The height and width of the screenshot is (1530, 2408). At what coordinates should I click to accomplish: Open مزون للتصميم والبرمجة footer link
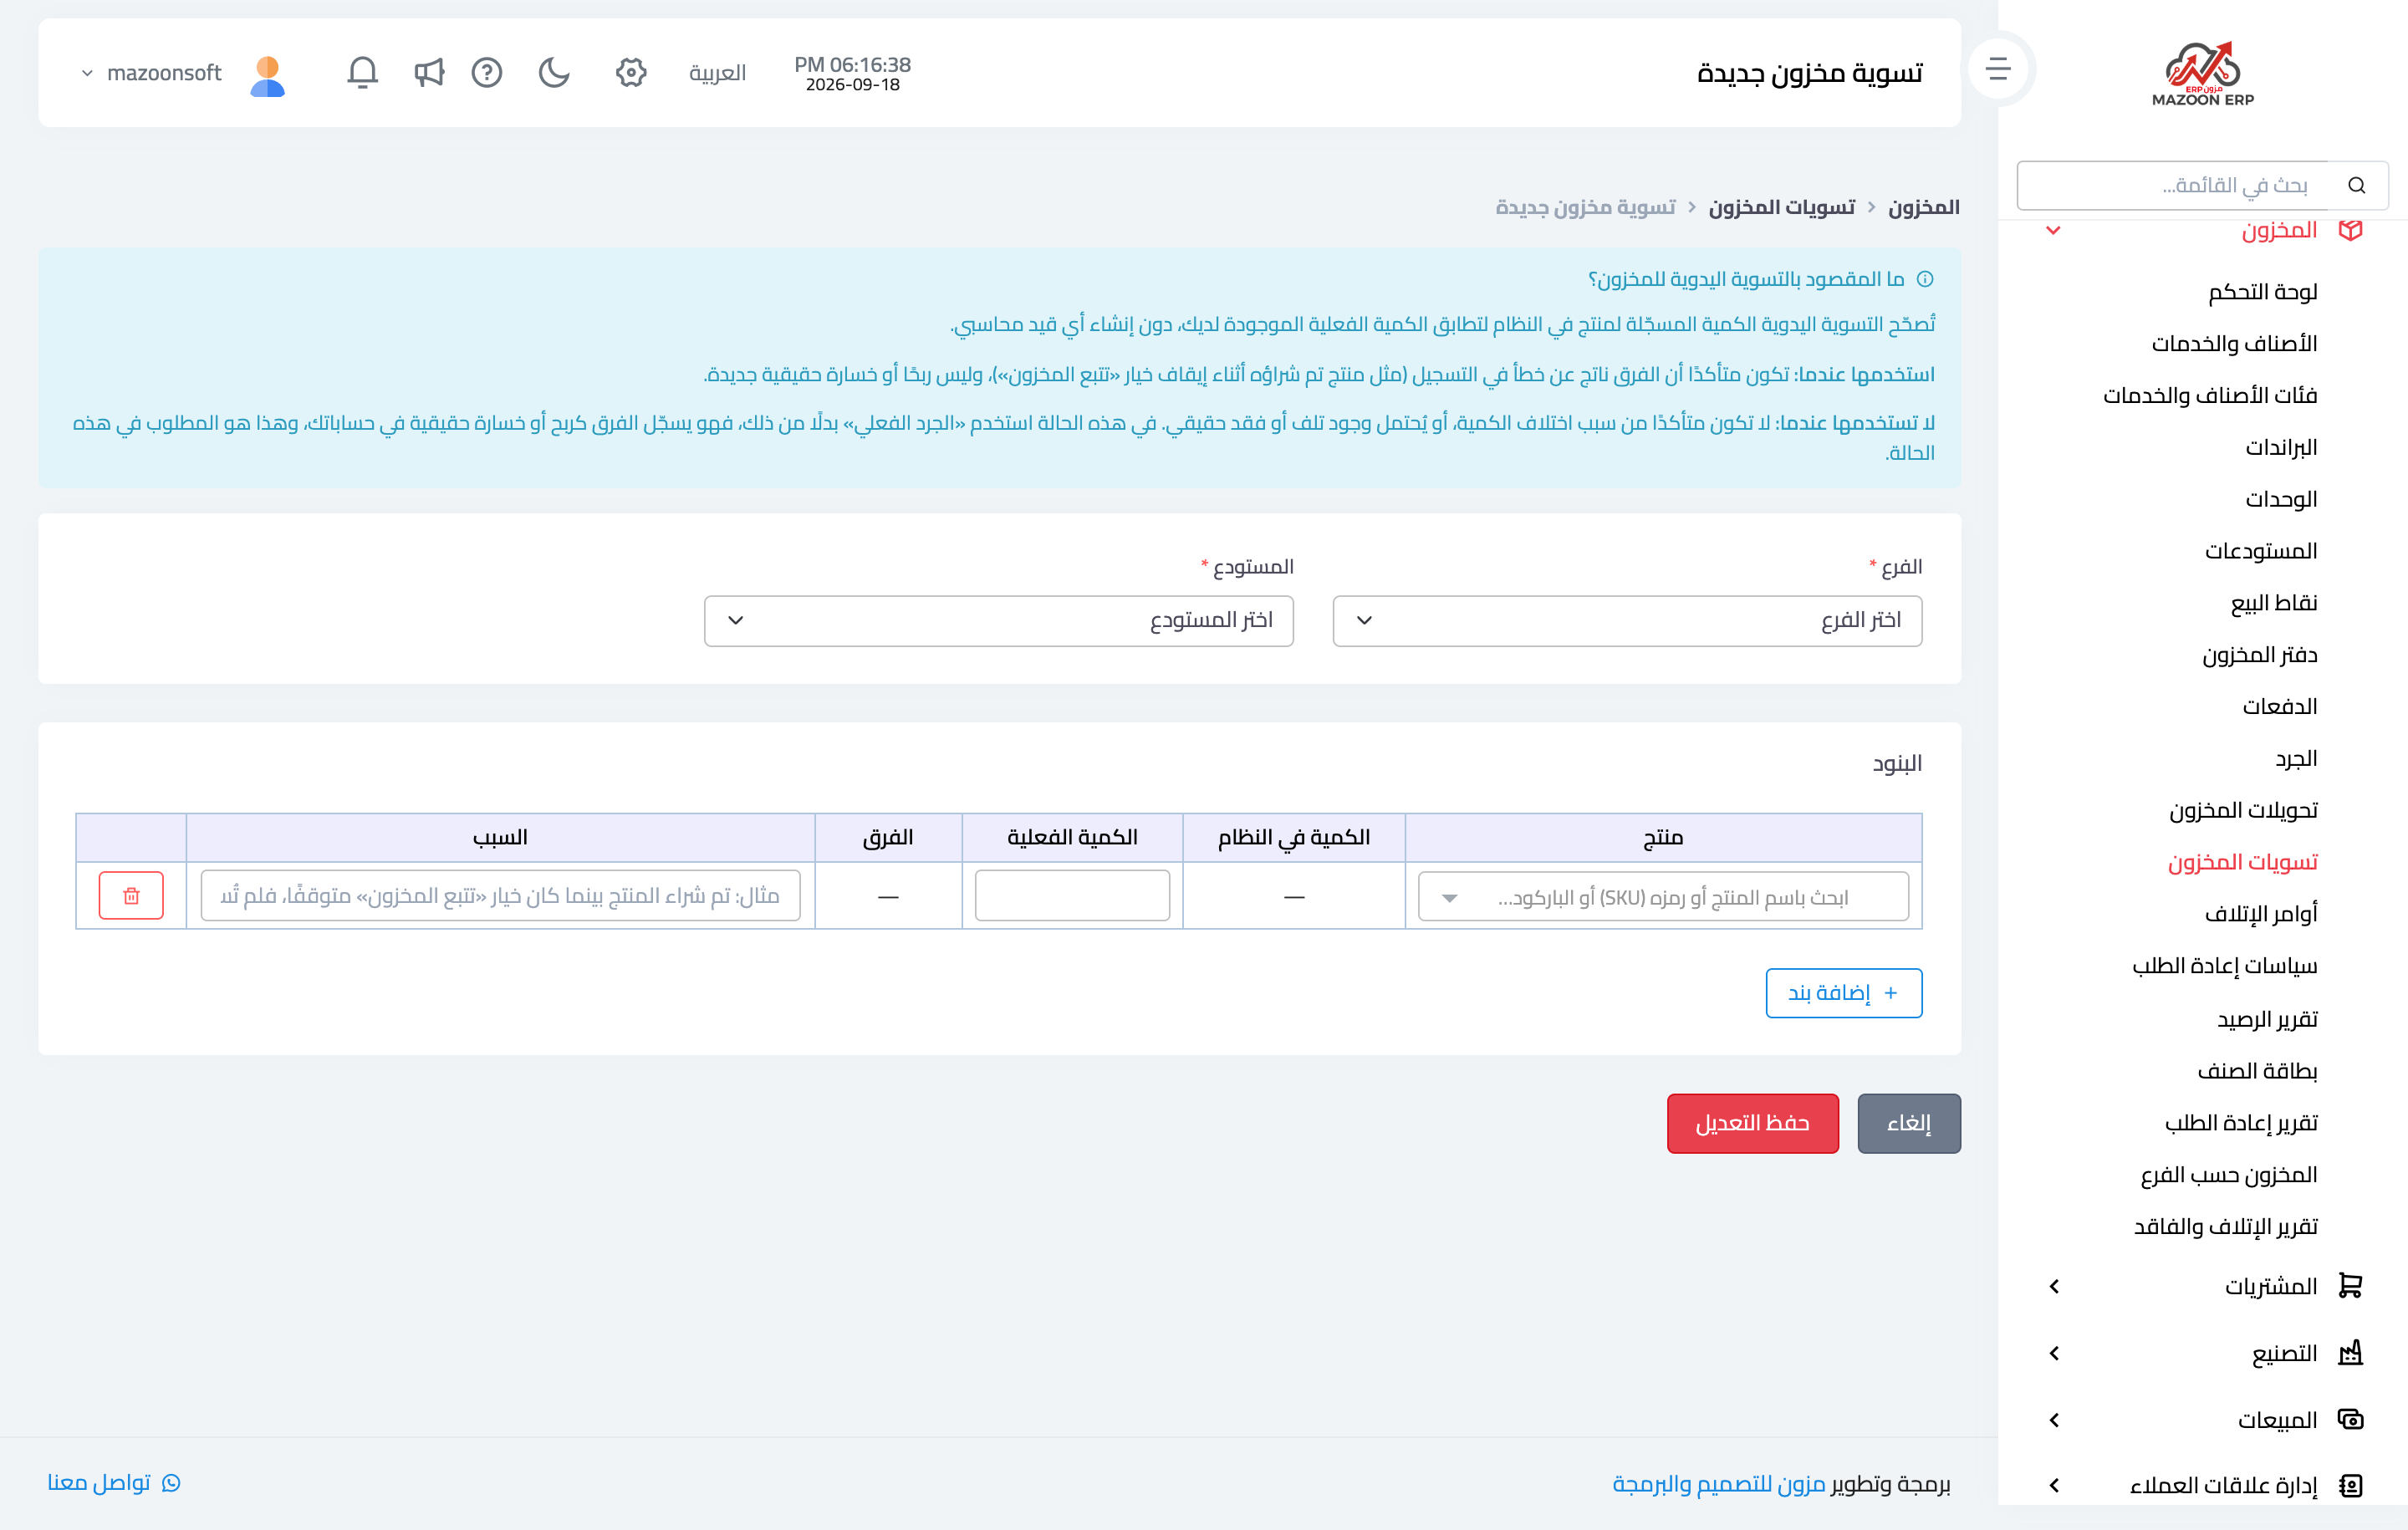1719,1483
